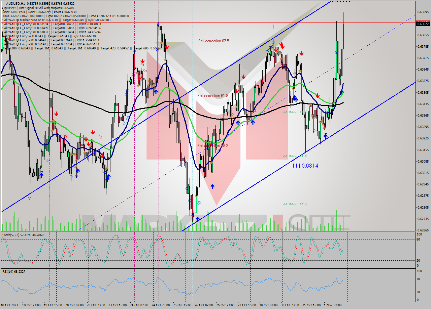The height and width of the screenshot is (309, 431).
Task: Click the current price tag 0.63922
Action: (x=423, y=24)
